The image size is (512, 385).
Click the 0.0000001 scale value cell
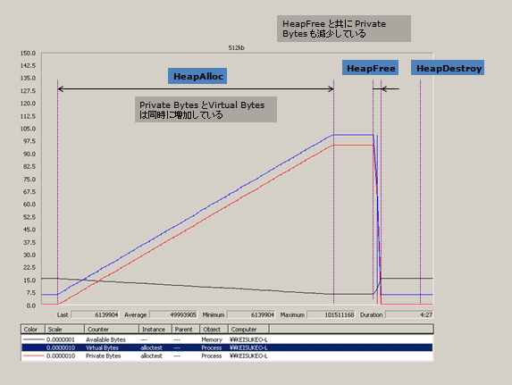(61, 339)
